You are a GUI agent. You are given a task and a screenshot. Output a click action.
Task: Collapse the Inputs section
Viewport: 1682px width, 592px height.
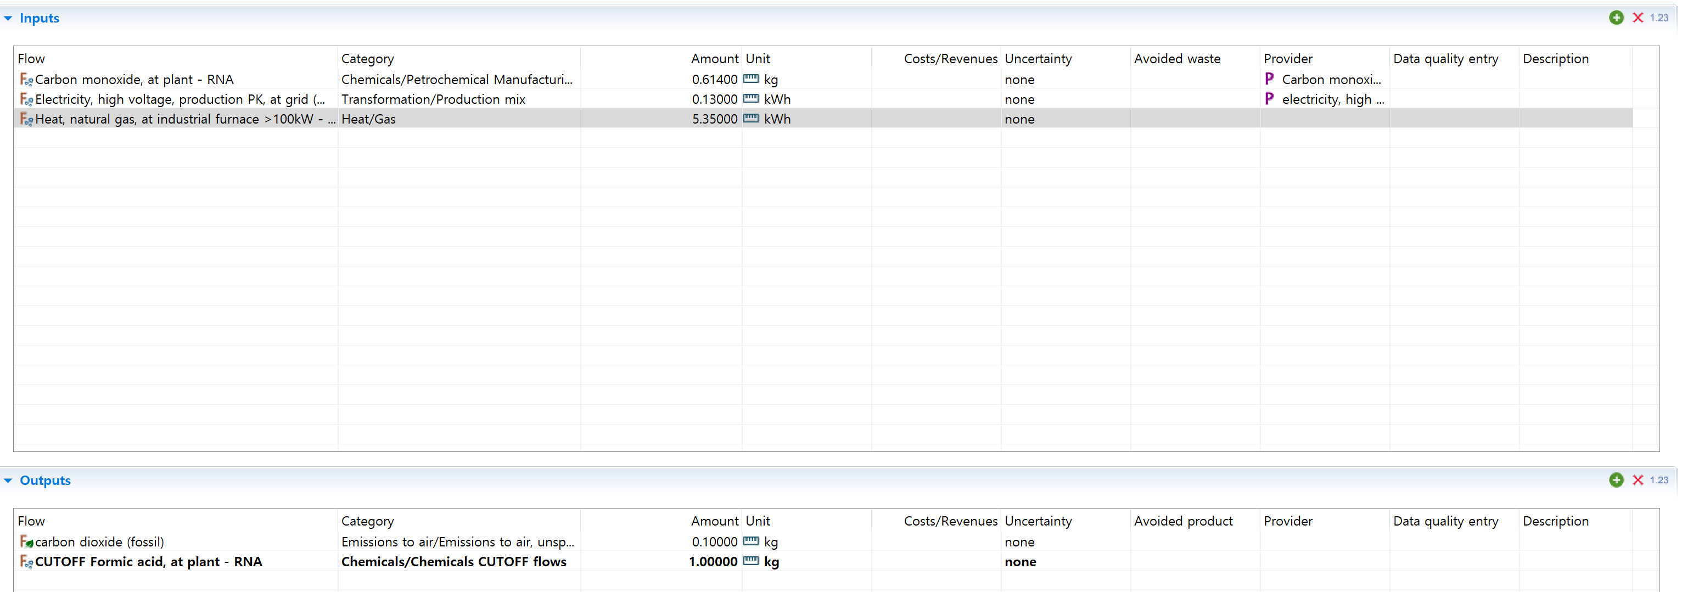pos(8,18)
